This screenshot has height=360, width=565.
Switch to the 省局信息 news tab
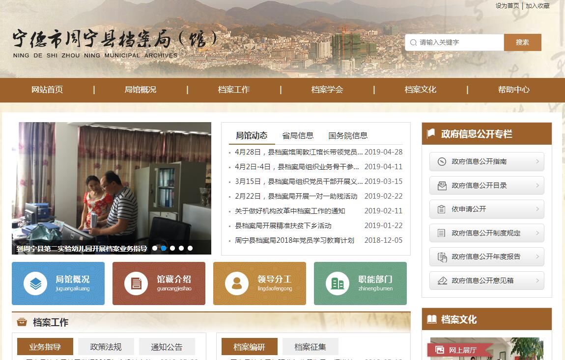click(x=298, y=136)
